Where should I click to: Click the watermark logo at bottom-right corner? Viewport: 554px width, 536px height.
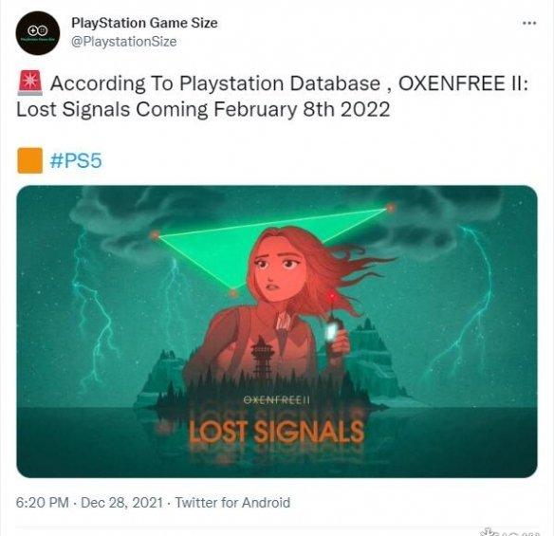tap(508, 532)
